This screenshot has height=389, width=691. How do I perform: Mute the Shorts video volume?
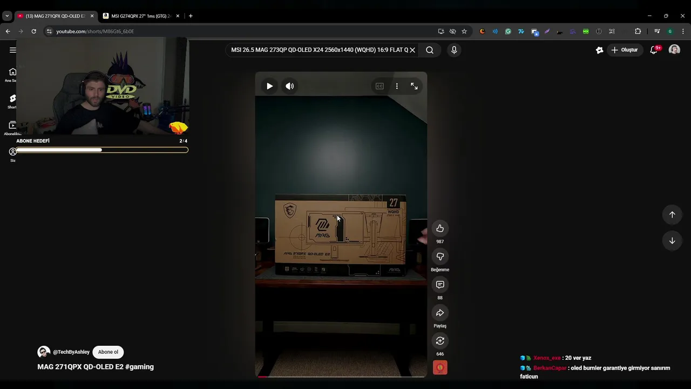pyautogui.click(x=290, y=86)
